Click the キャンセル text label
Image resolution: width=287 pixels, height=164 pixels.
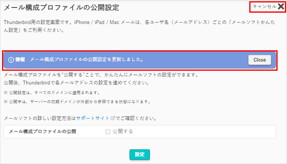[x=264, y=7]
